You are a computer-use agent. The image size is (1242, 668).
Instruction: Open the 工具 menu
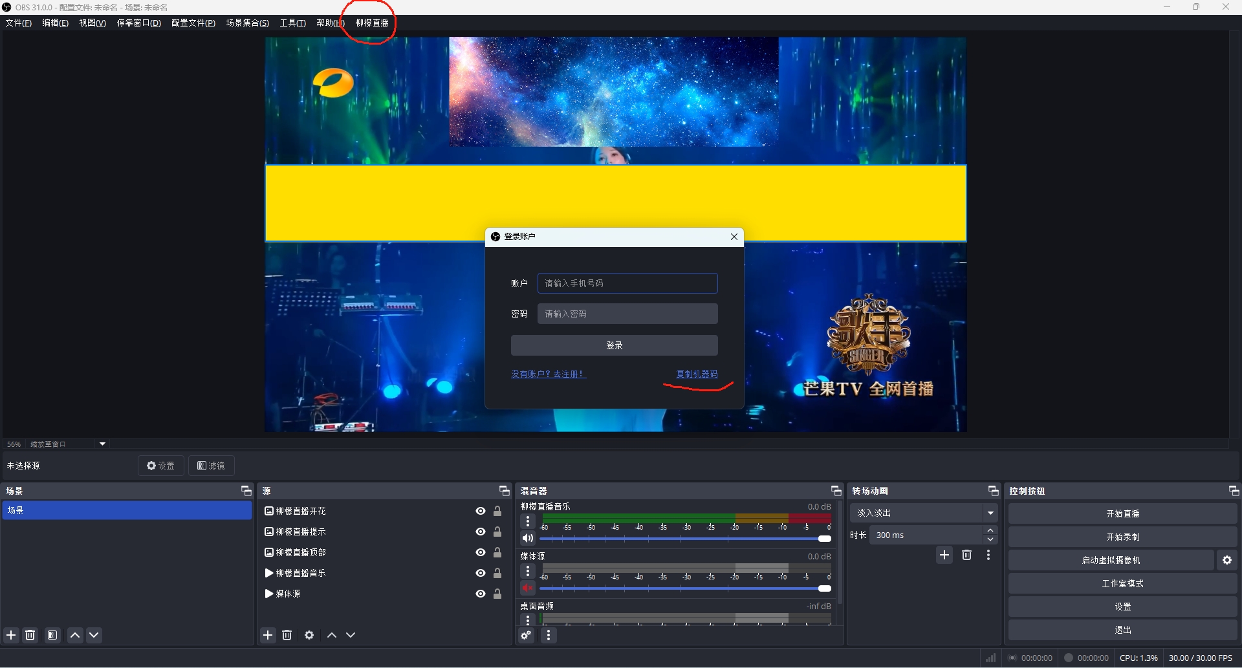[292, 23]
